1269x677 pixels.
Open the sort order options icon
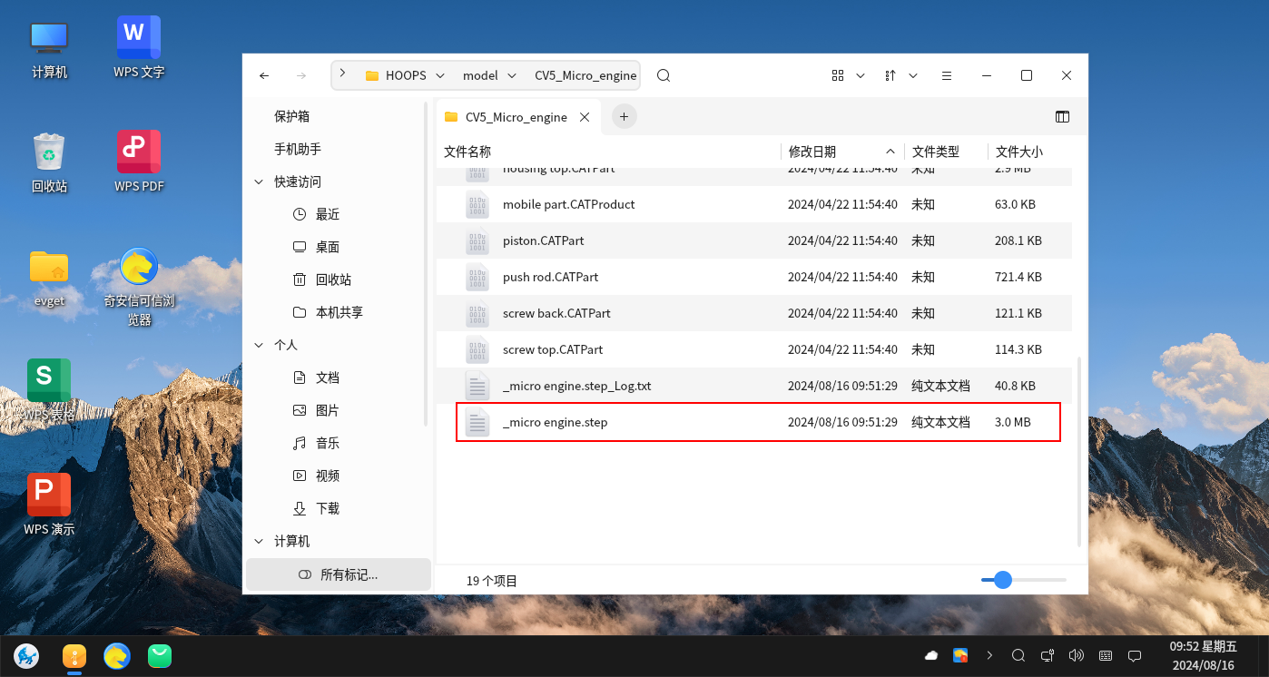coord(890,75)
